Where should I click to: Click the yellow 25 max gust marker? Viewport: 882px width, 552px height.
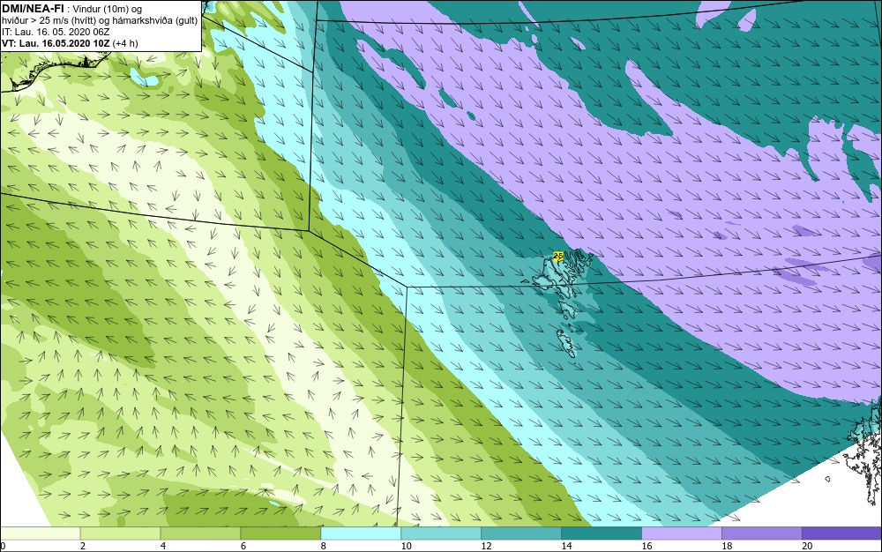click(x=558, y=256)
